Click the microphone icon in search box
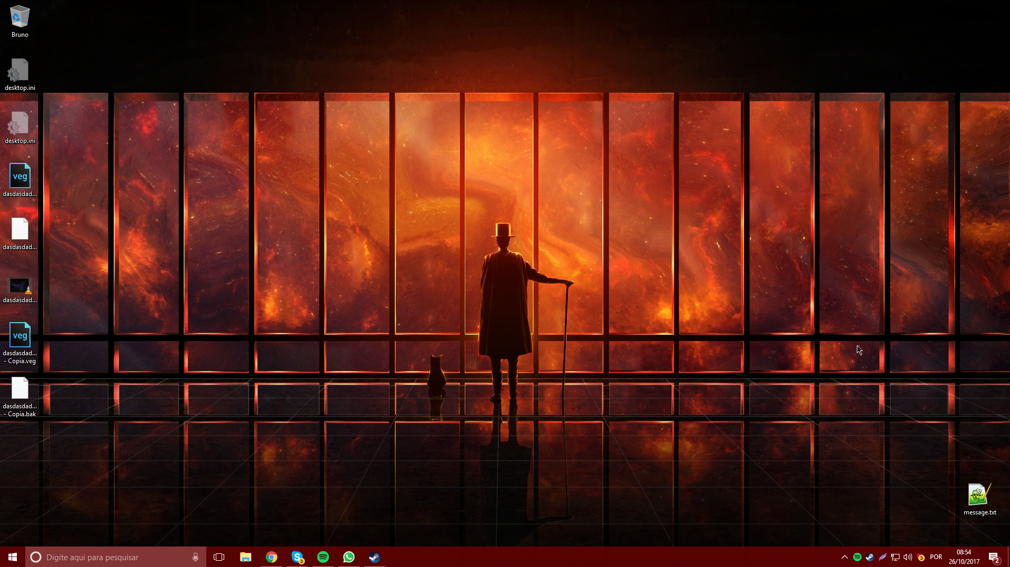The height and width of the screenshot is (567, 1010). coord(195,557)
